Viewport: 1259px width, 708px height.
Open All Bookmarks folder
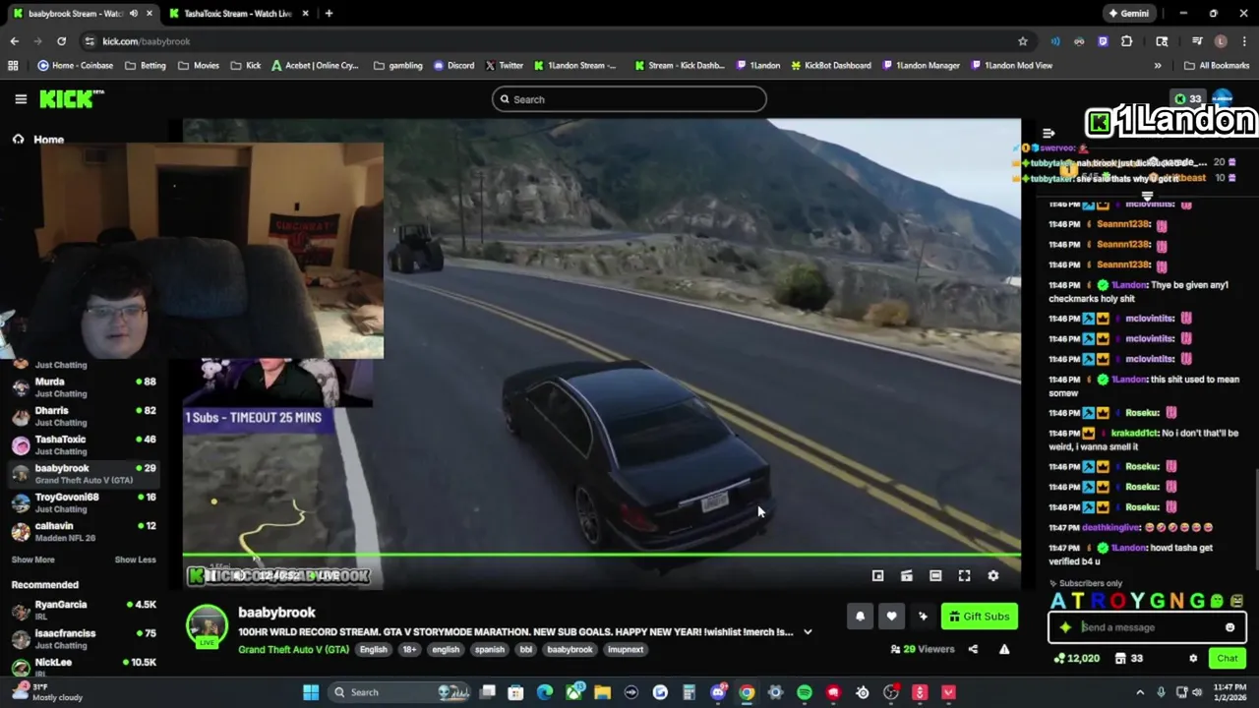coord(1217,66)
